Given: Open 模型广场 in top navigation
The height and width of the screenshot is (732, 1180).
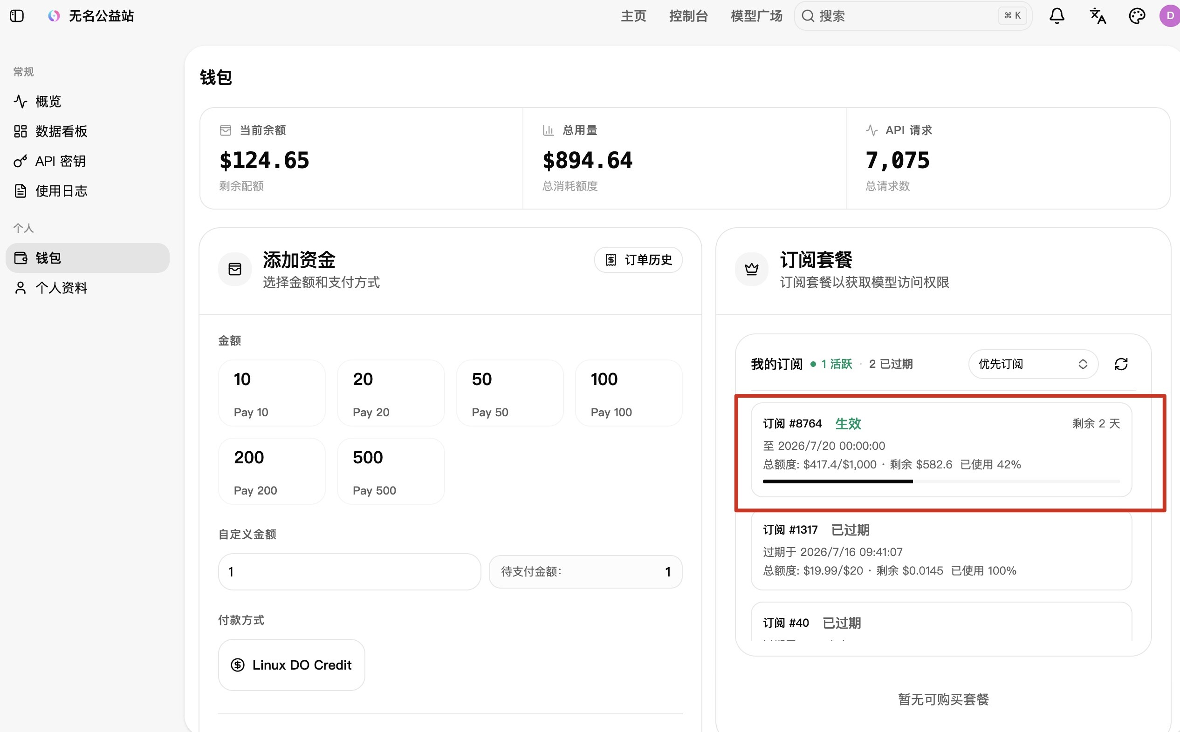Looking at the screenshot, I should 756,16.
